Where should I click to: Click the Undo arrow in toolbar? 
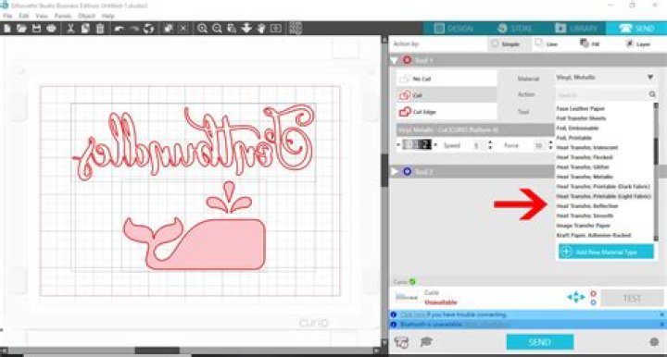(x=119, y=29)
